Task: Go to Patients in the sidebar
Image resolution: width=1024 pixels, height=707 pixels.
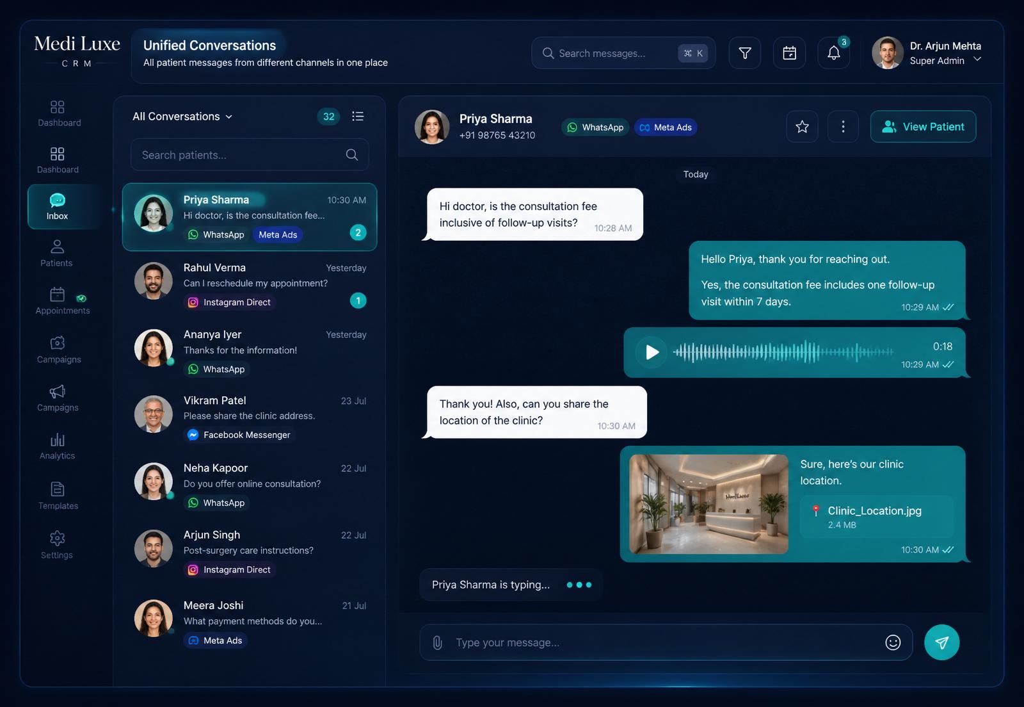Action: click(56, 253)
